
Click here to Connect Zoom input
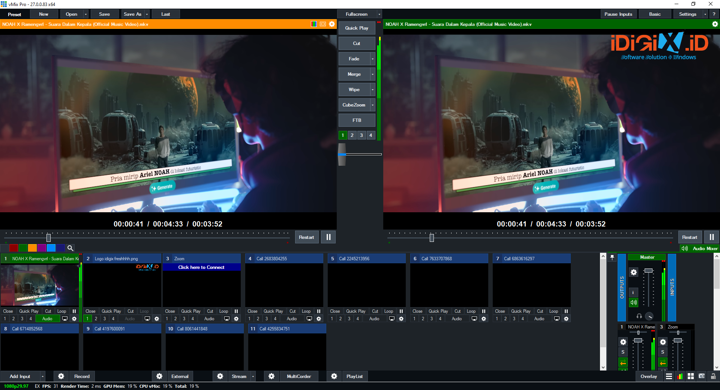point(201,267)
